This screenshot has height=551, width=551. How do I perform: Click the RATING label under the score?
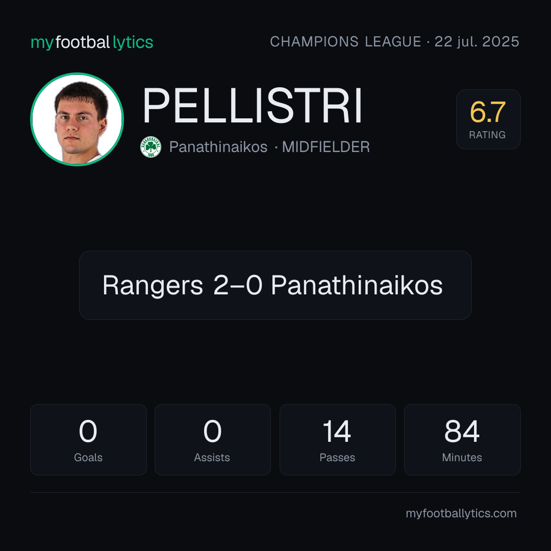[x=487, y=135]
